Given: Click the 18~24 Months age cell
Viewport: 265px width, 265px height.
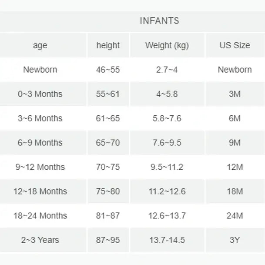Looking at the screenshot, I should [x=40, y=216].
